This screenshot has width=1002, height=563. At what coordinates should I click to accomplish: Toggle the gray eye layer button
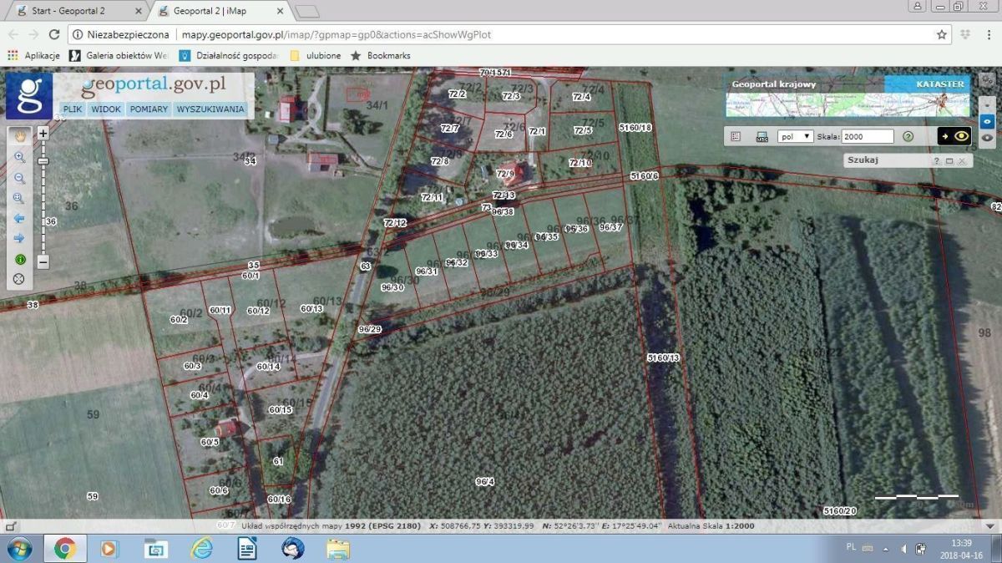click(x=987, y=137)
